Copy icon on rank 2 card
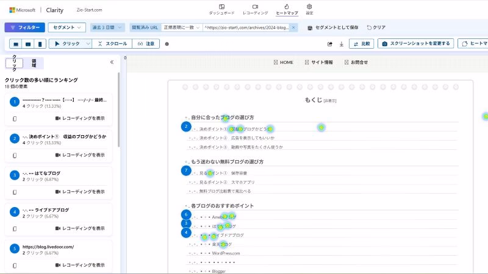This screenshot has height=274, width=488. [x=15, y=155]
